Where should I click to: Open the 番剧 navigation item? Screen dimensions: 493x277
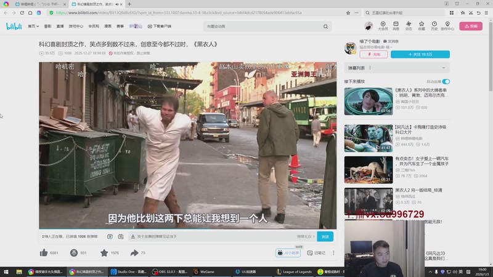(47, 26)
